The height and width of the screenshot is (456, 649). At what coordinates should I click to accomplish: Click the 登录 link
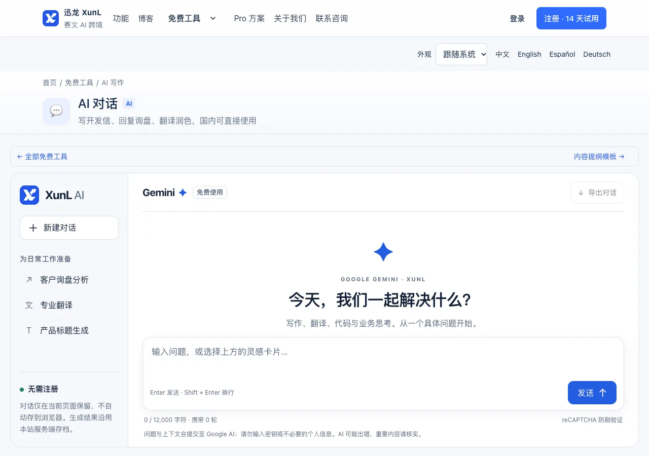[x=517, y=18]
